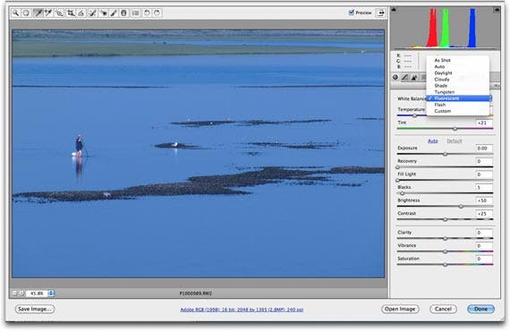Zoom in with the plus button

21,293
